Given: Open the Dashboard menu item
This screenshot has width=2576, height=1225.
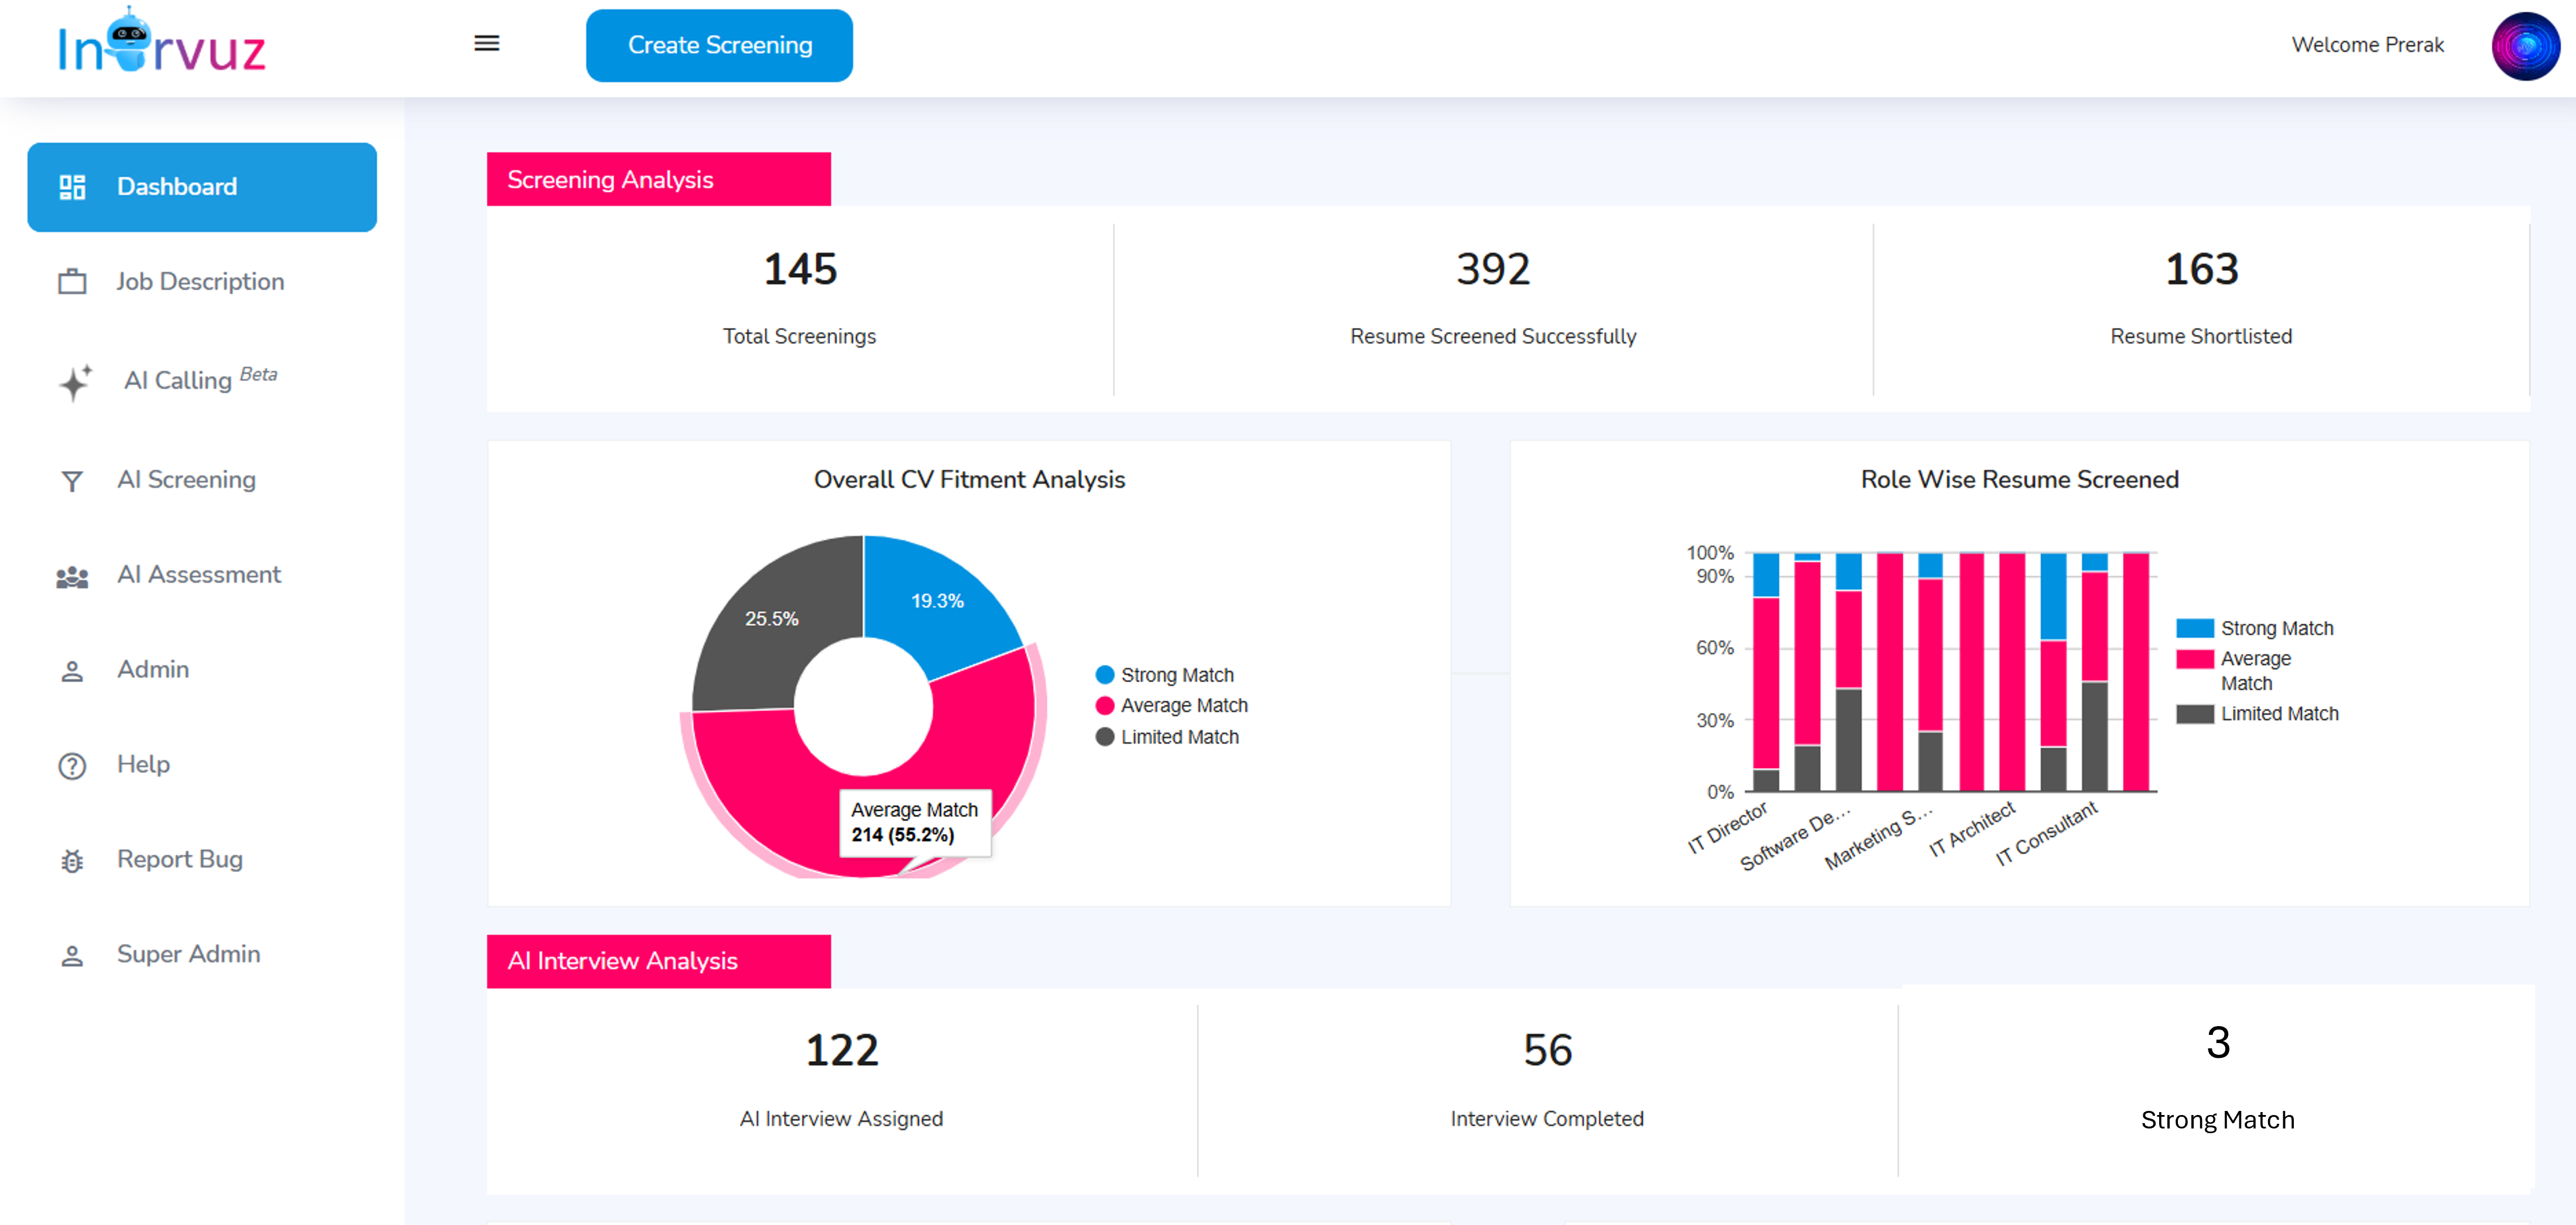Looking at the screenshot, I should coord(202,187).
